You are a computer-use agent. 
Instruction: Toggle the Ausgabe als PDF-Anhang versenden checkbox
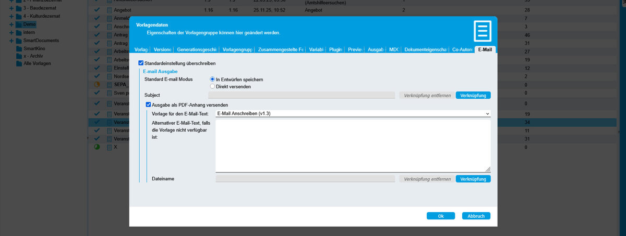[149, 104]
